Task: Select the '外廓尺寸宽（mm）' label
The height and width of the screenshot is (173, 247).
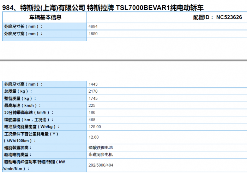Action: [23, 34]
